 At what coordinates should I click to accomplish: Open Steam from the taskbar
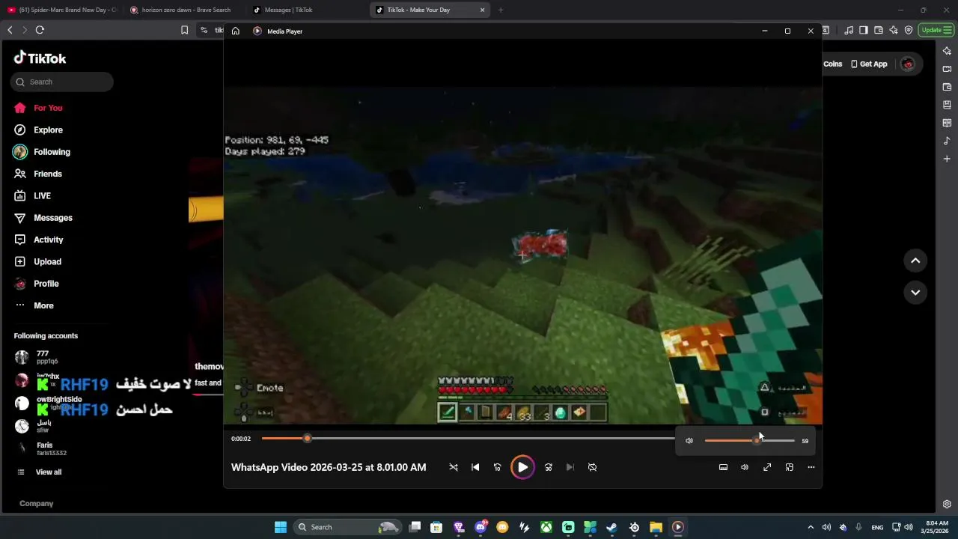click(611, 527)
